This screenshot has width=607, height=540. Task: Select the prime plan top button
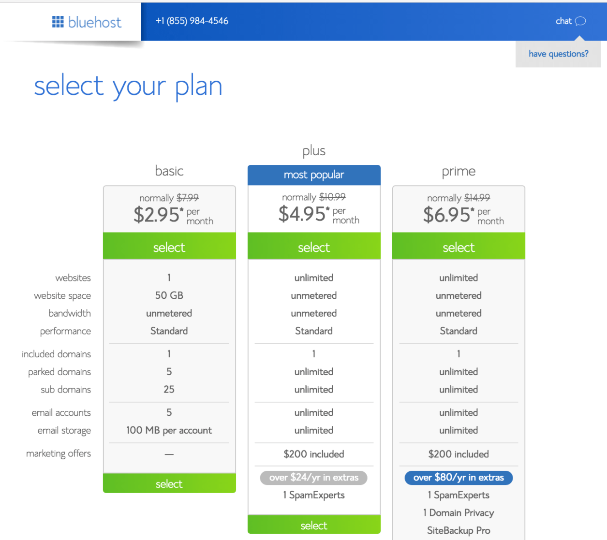point(459,247)
